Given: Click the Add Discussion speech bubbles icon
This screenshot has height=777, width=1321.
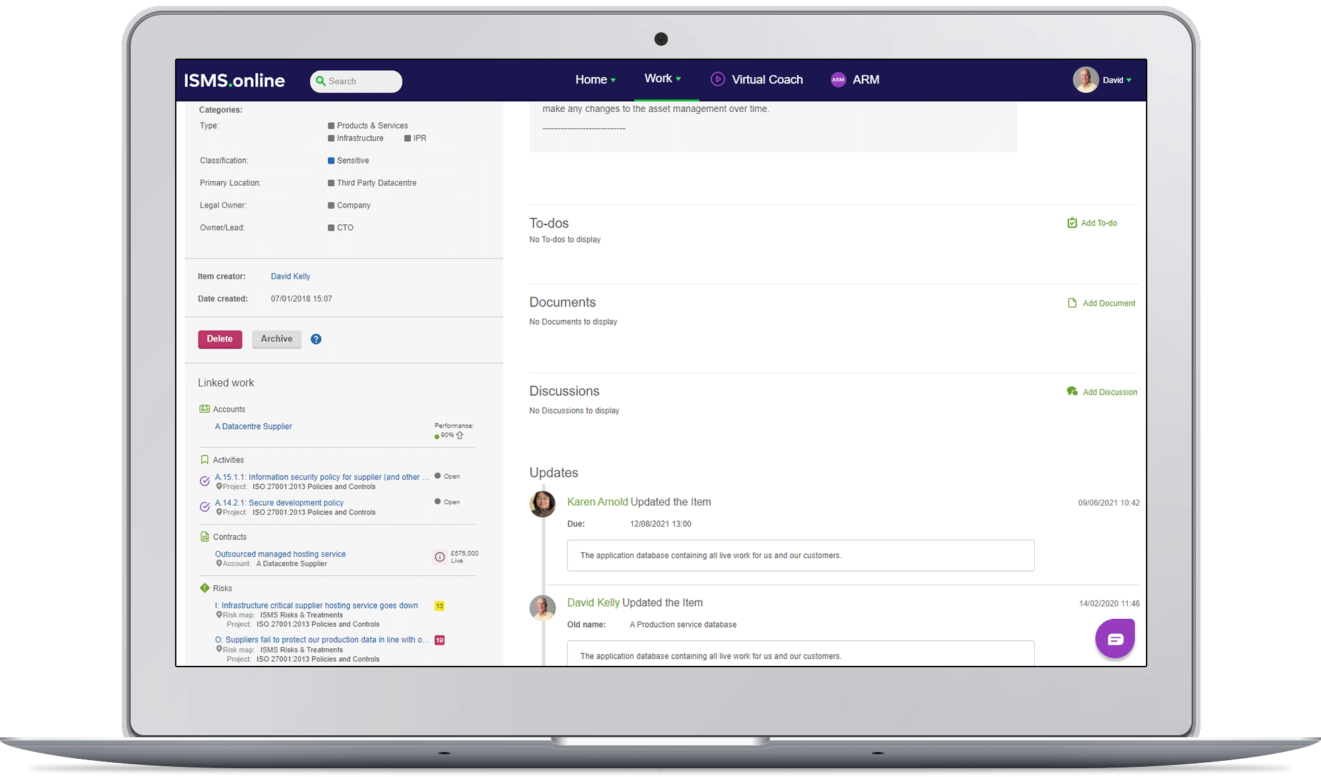Looking at the screenshot, I should point(1072,392).
